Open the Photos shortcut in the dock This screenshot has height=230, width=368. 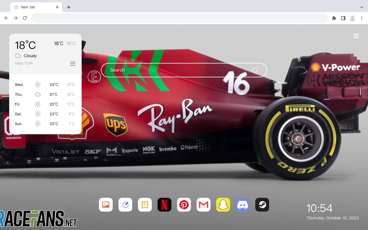pyautogui.click(x=106, y=205)
